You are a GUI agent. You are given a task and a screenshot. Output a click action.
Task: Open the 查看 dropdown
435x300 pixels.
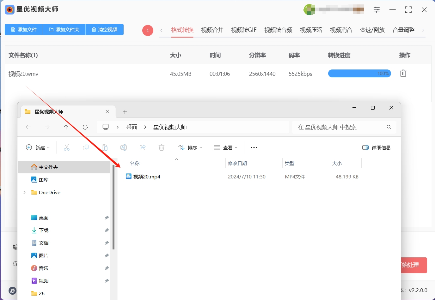(x=225, y=147)
